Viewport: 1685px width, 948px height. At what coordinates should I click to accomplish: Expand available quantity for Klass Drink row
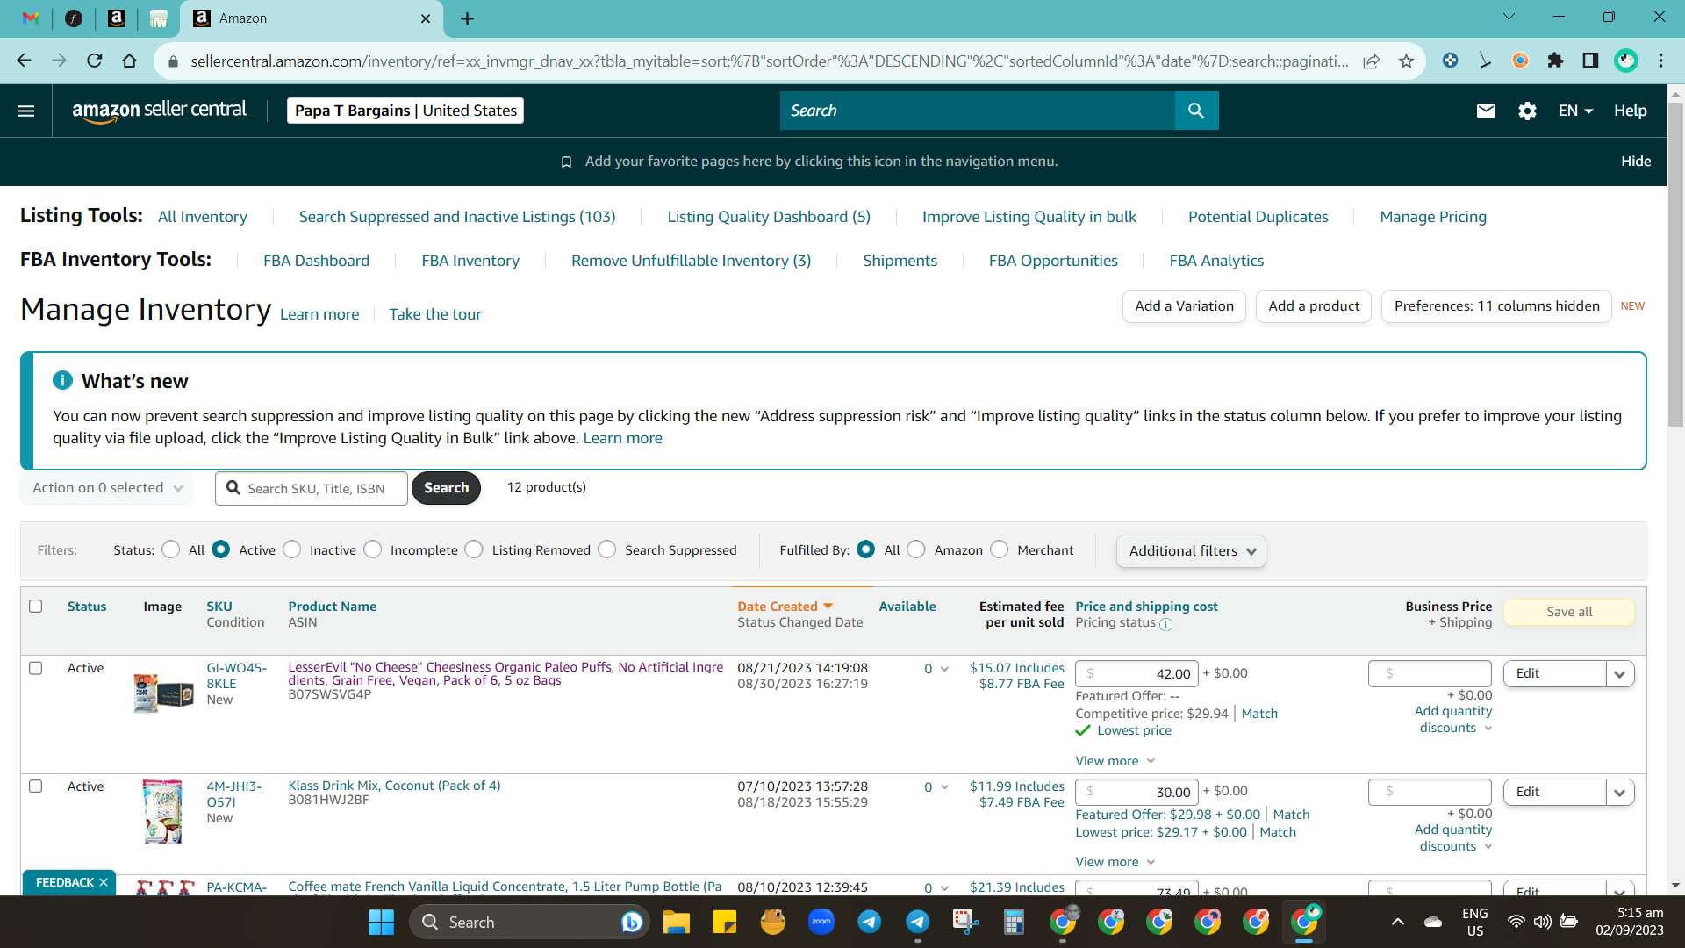pos(944,787)
